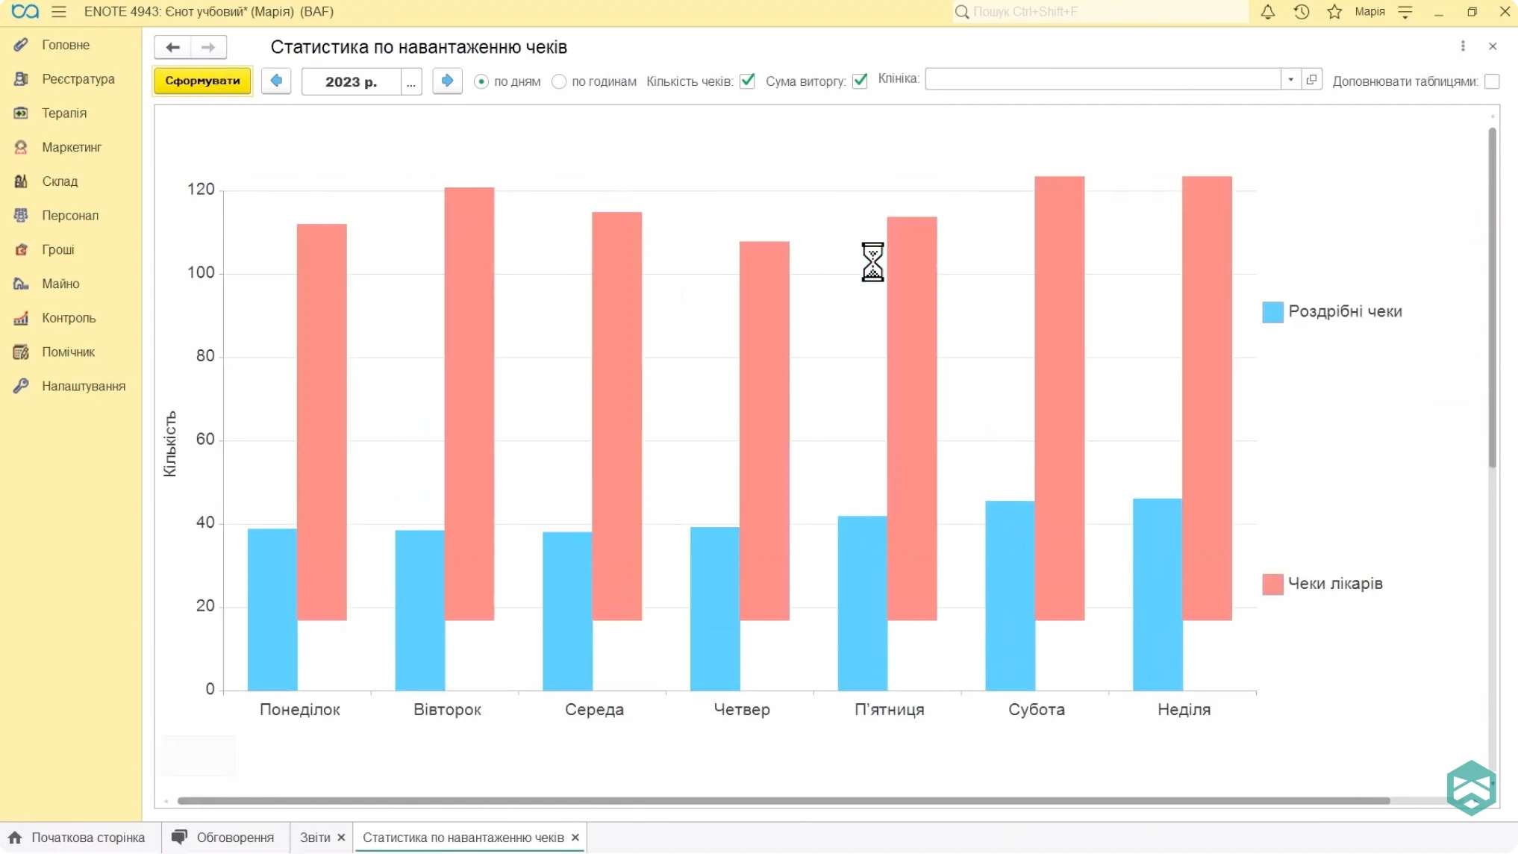Open the Персонал section

[70, 215]
